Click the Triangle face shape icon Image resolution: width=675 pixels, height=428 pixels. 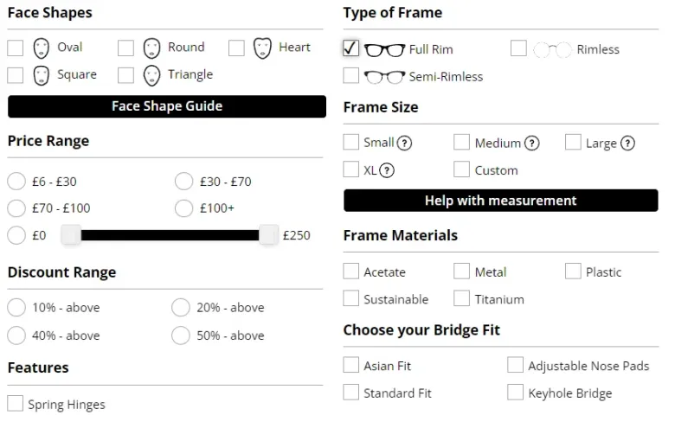[x=152, y=75]
